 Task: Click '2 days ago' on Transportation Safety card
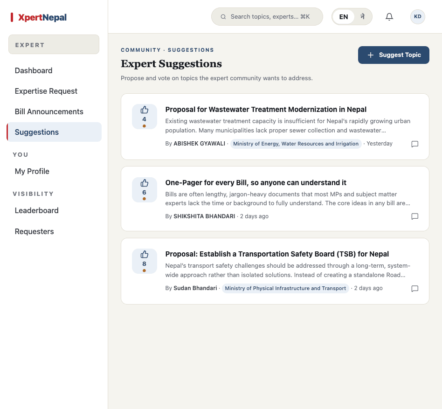[368, 288]
